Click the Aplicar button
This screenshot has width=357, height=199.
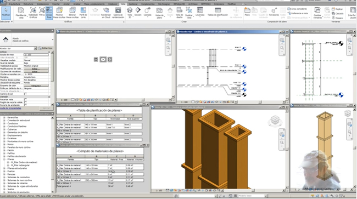(x=46, y=108)
